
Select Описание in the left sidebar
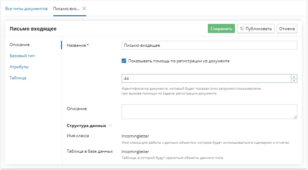click(x=20, y=45)
